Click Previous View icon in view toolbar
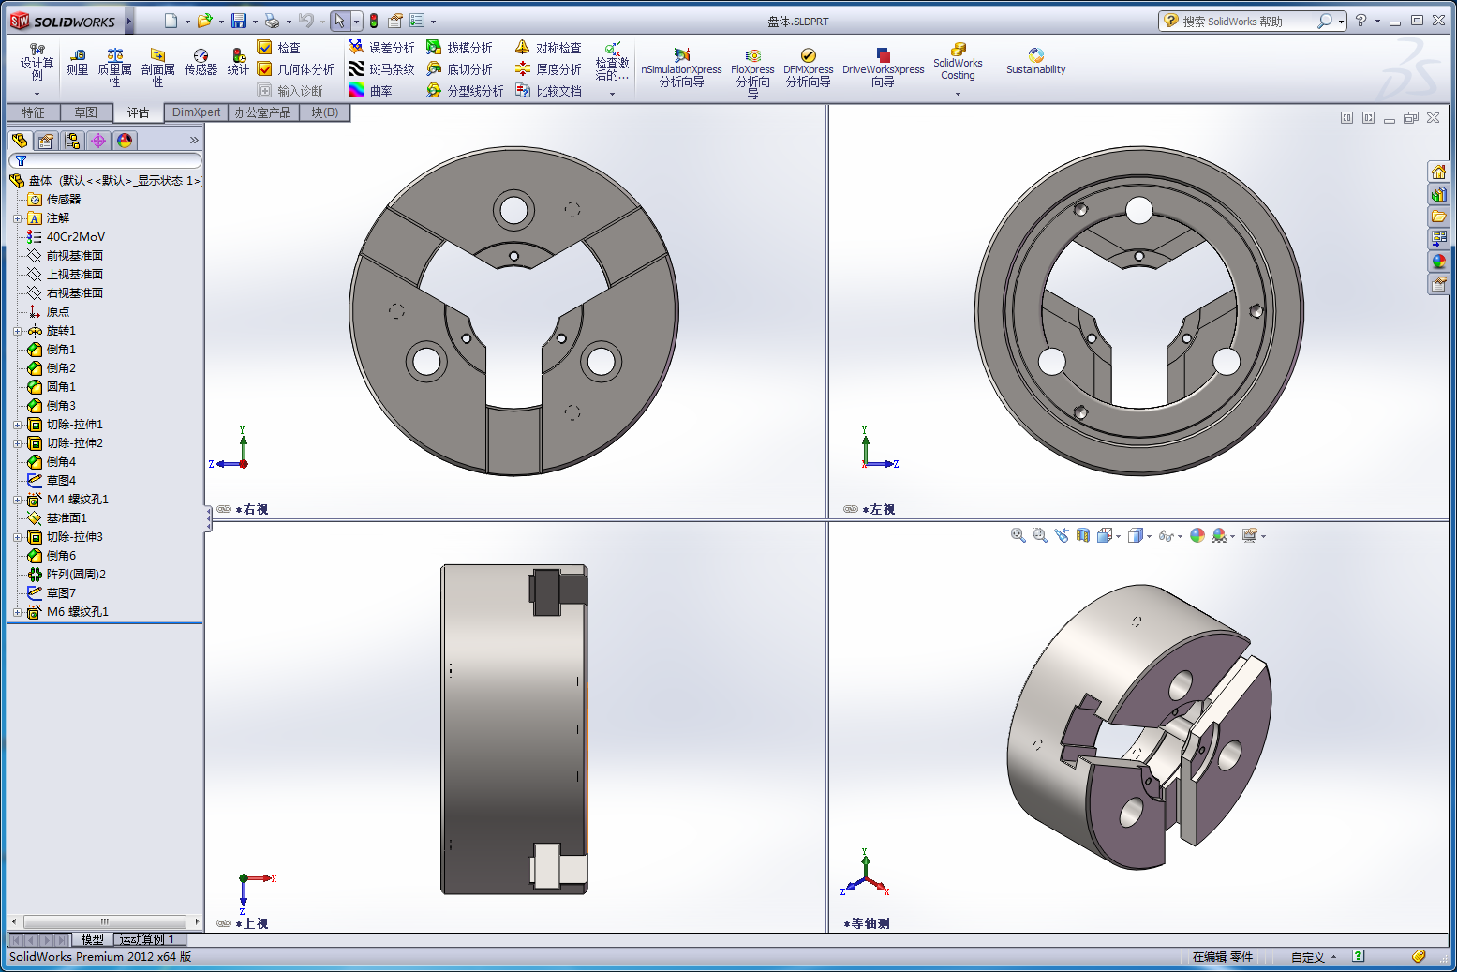Image resolution: width=1457 pixels, height=972 pixels. [1062, 535]
